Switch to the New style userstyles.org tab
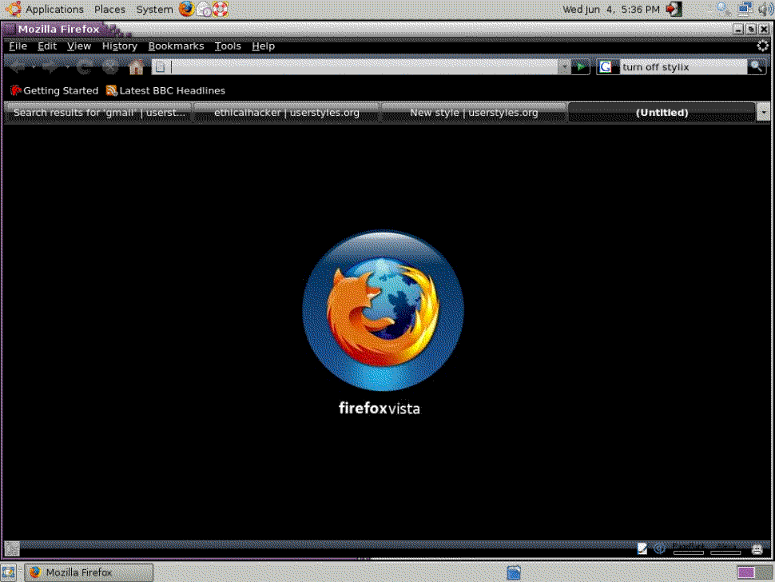 pos(474,112)
